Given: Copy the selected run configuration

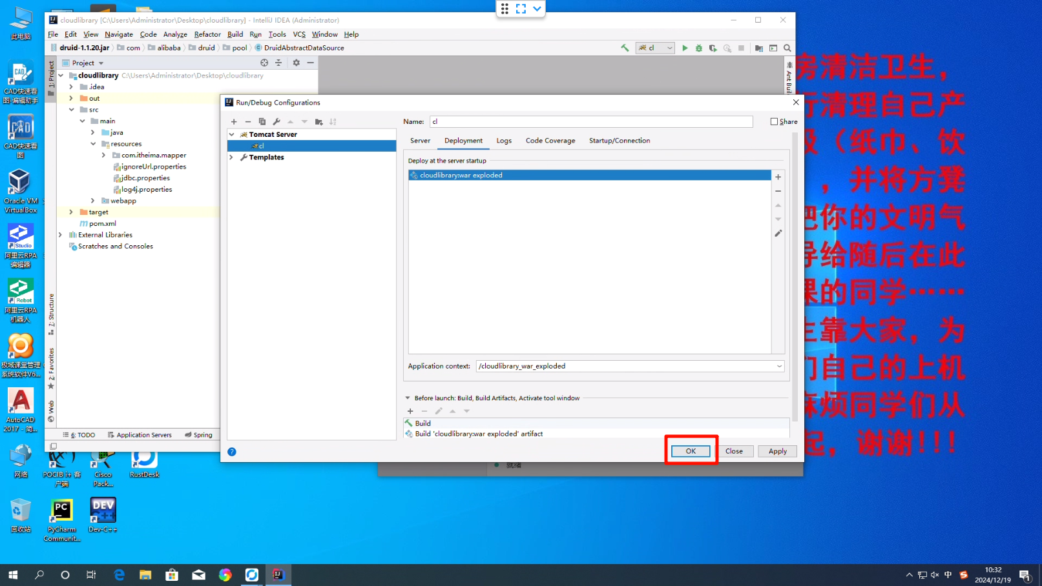Looking at the screenshot, I should tap(262, 121).
